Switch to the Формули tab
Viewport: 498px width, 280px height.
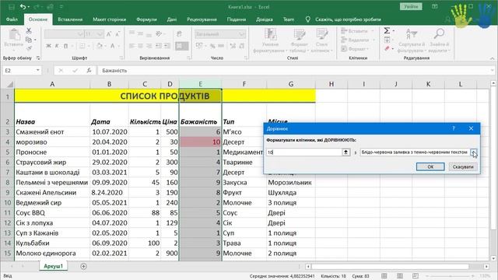(146, 19)
